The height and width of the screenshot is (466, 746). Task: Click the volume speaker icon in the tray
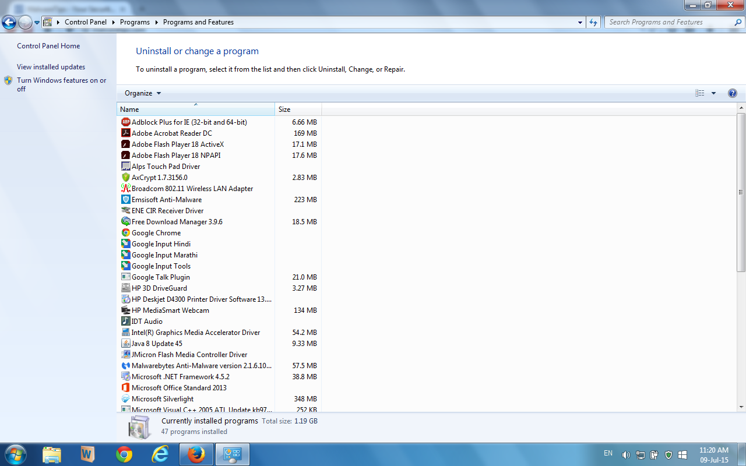coord(626,455)
